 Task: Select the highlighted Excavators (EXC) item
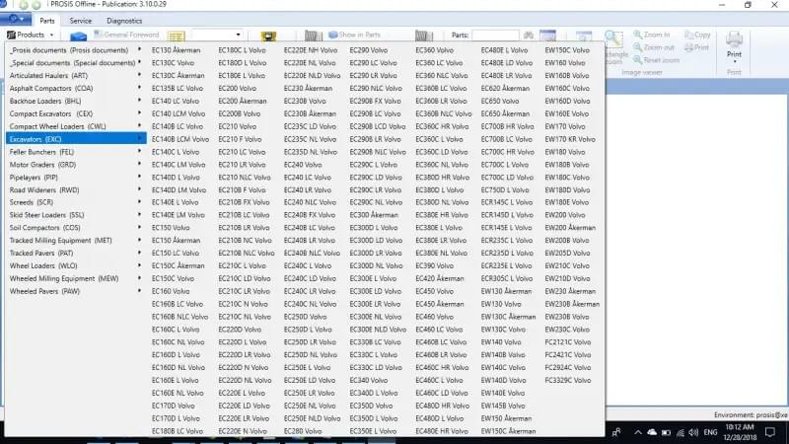76,139
